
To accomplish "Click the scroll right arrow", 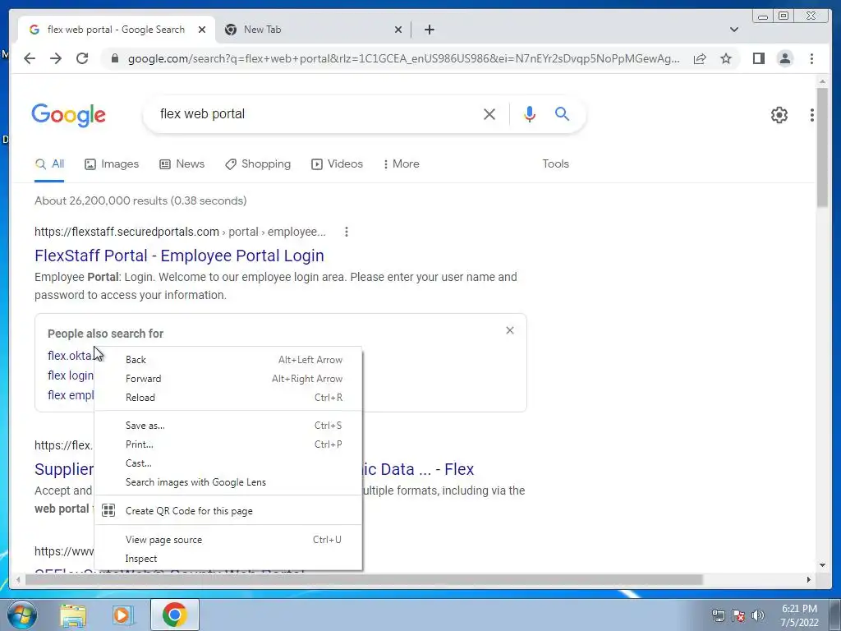I will pos(808,579).
